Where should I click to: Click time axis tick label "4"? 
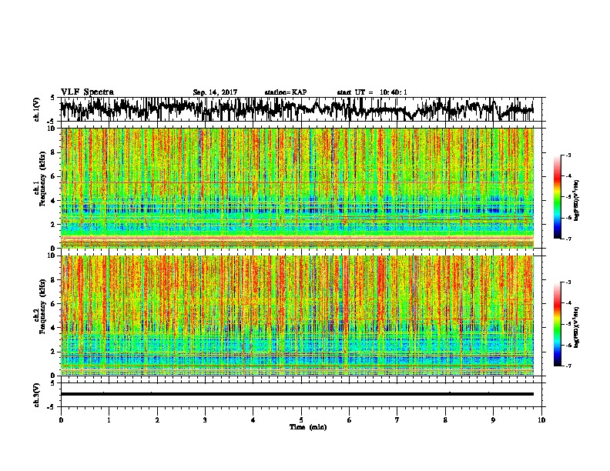pyautogui.click(x=253, y=420)
